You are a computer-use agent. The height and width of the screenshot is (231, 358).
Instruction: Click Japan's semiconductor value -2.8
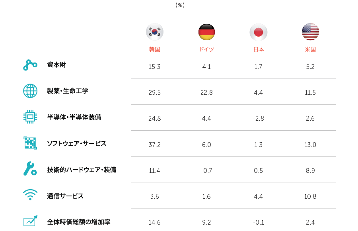point(259,118)
